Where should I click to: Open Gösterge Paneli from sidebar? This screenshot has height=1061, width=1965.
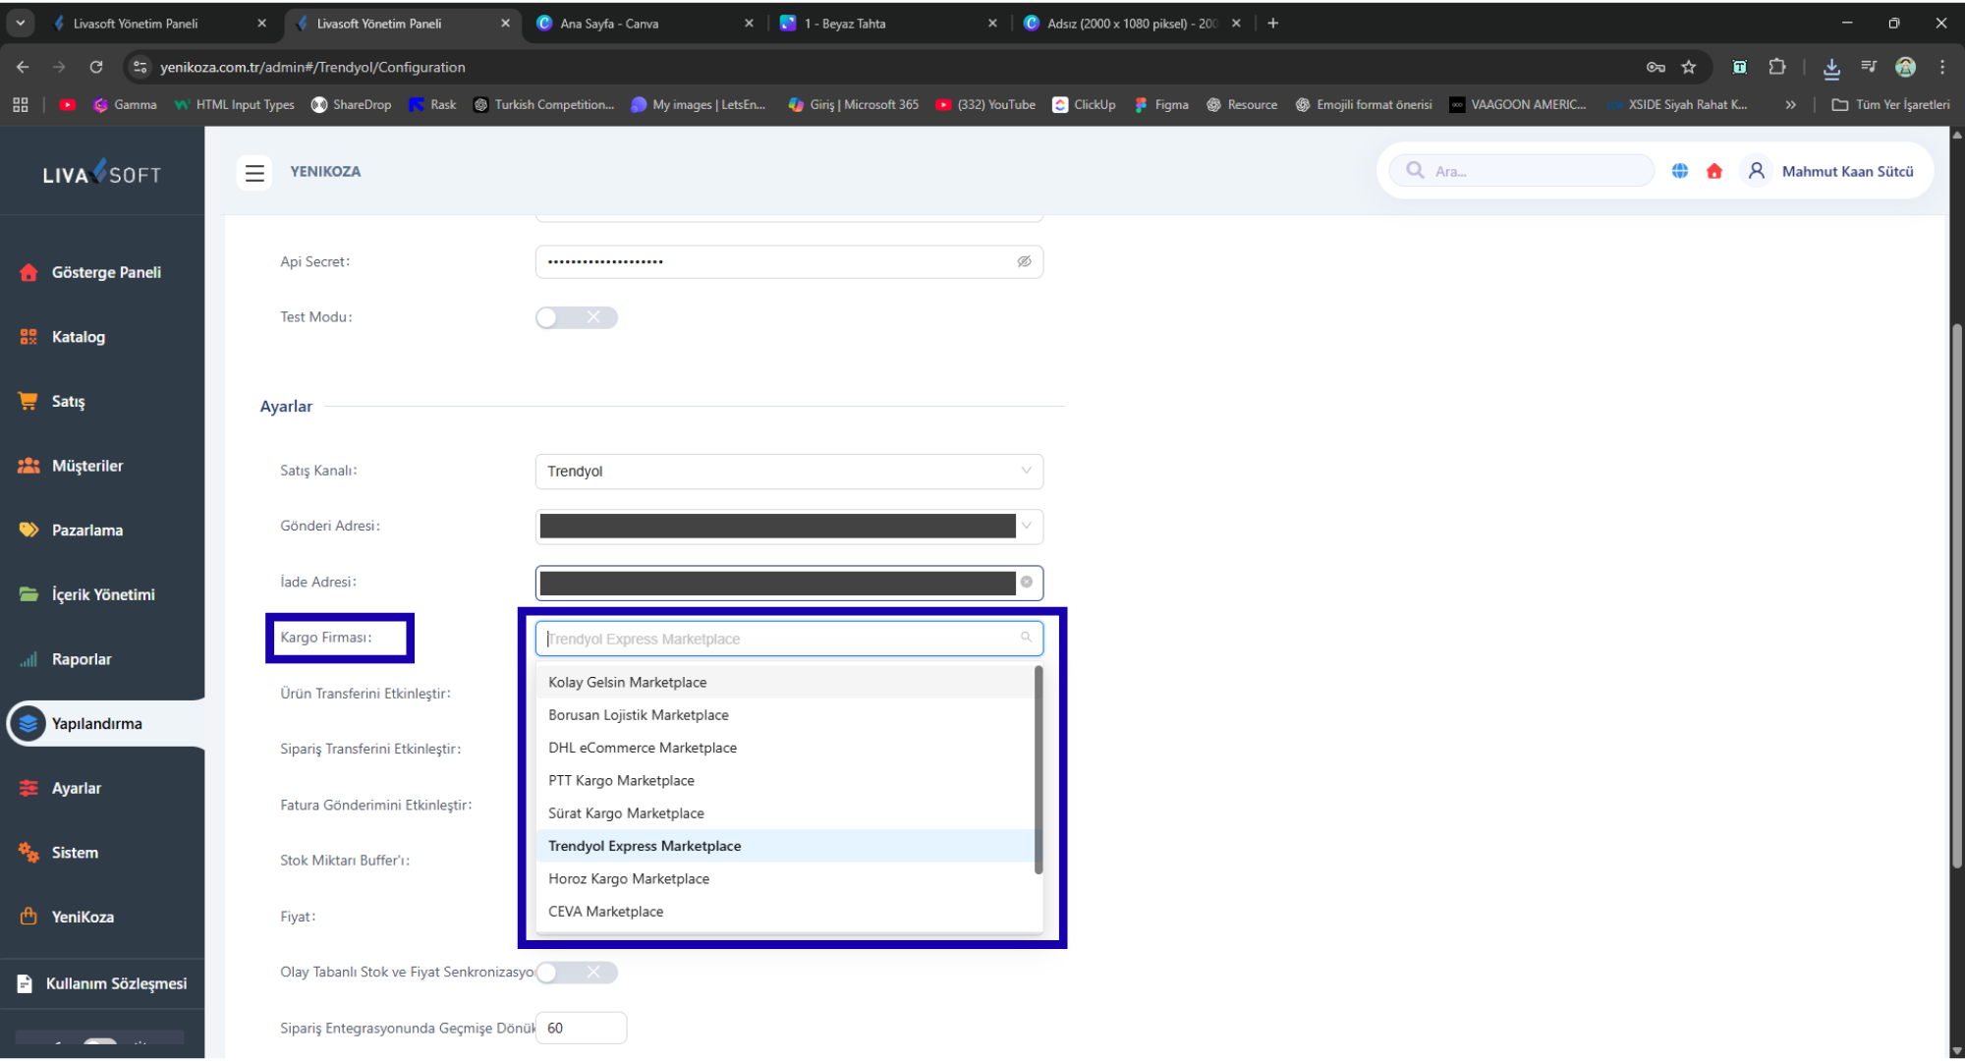tap(105, 273)
